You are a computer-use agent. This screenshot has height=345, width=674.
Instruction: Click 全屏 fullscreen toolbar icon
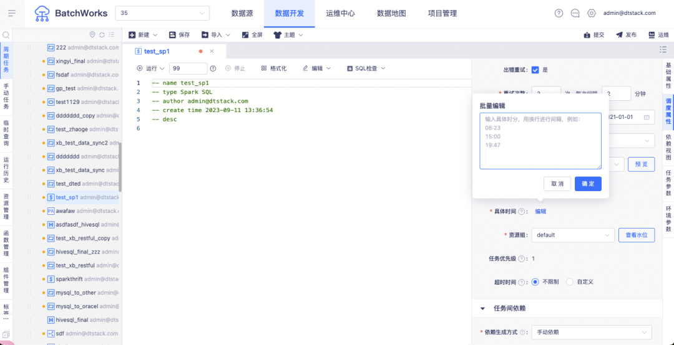(x=252, y=35)
